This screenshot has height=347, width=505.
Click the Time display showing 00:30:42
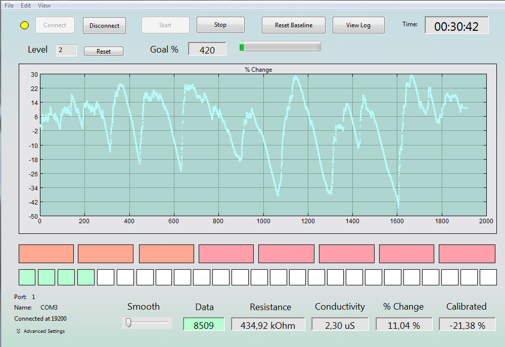click(x=456, y=25)
